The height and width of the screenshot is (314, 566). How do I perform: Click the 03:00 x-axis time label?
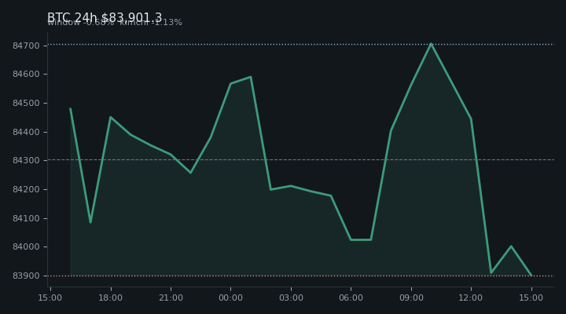click(x=291, y=298)
